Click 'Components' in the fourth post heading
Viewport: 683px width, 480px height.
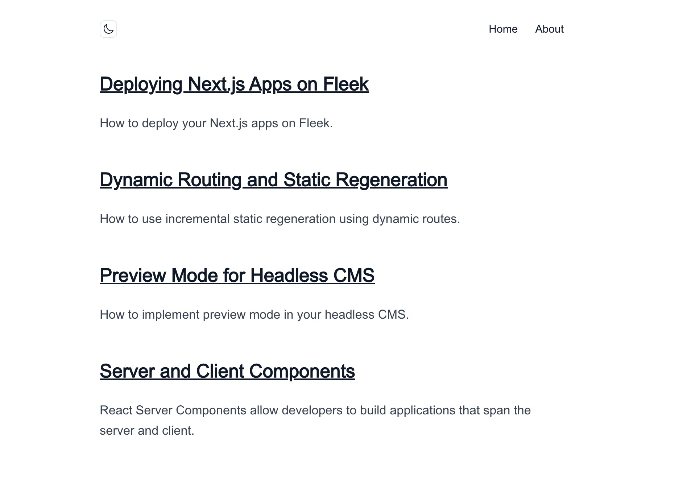302,371
